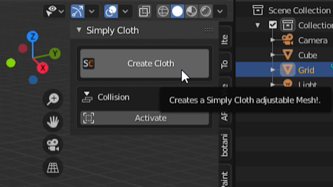Select the Collection label in the outliner

(316, 25)
